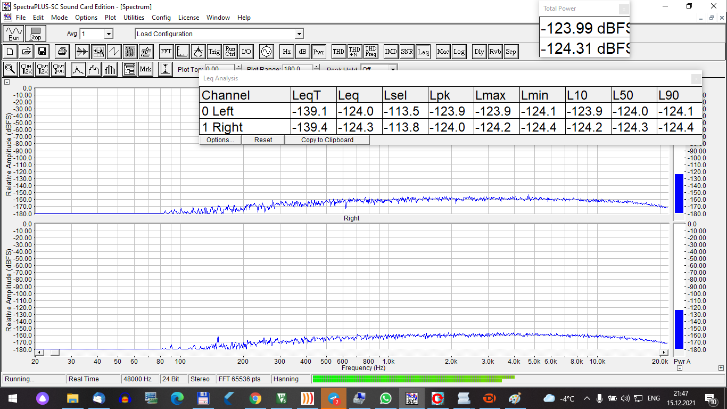
Task: Open the IMD utility
Action: 391,52
